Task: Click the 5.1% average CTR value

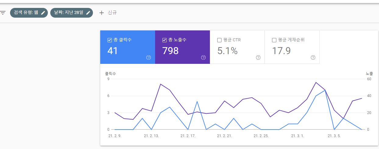Action: point(227,51)
